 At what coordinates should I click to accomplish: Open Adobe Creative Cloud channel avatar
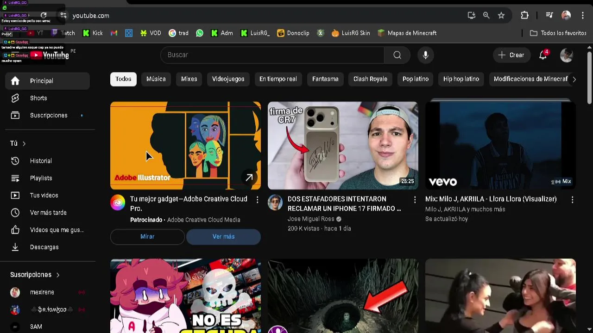point(118,203)
